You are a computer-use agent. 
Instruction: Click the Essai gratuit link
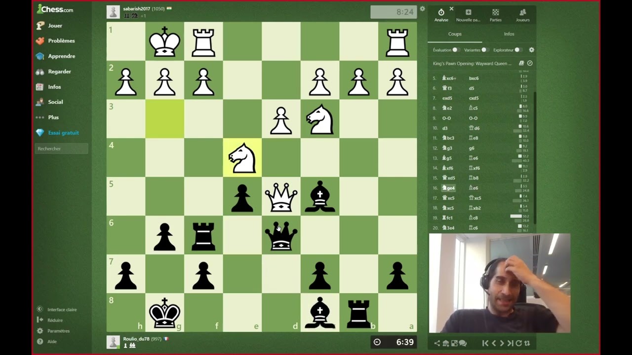coord(57,133)
